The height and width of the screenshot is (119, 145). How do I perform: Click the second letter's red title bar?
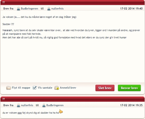click(x=73, y=99)
